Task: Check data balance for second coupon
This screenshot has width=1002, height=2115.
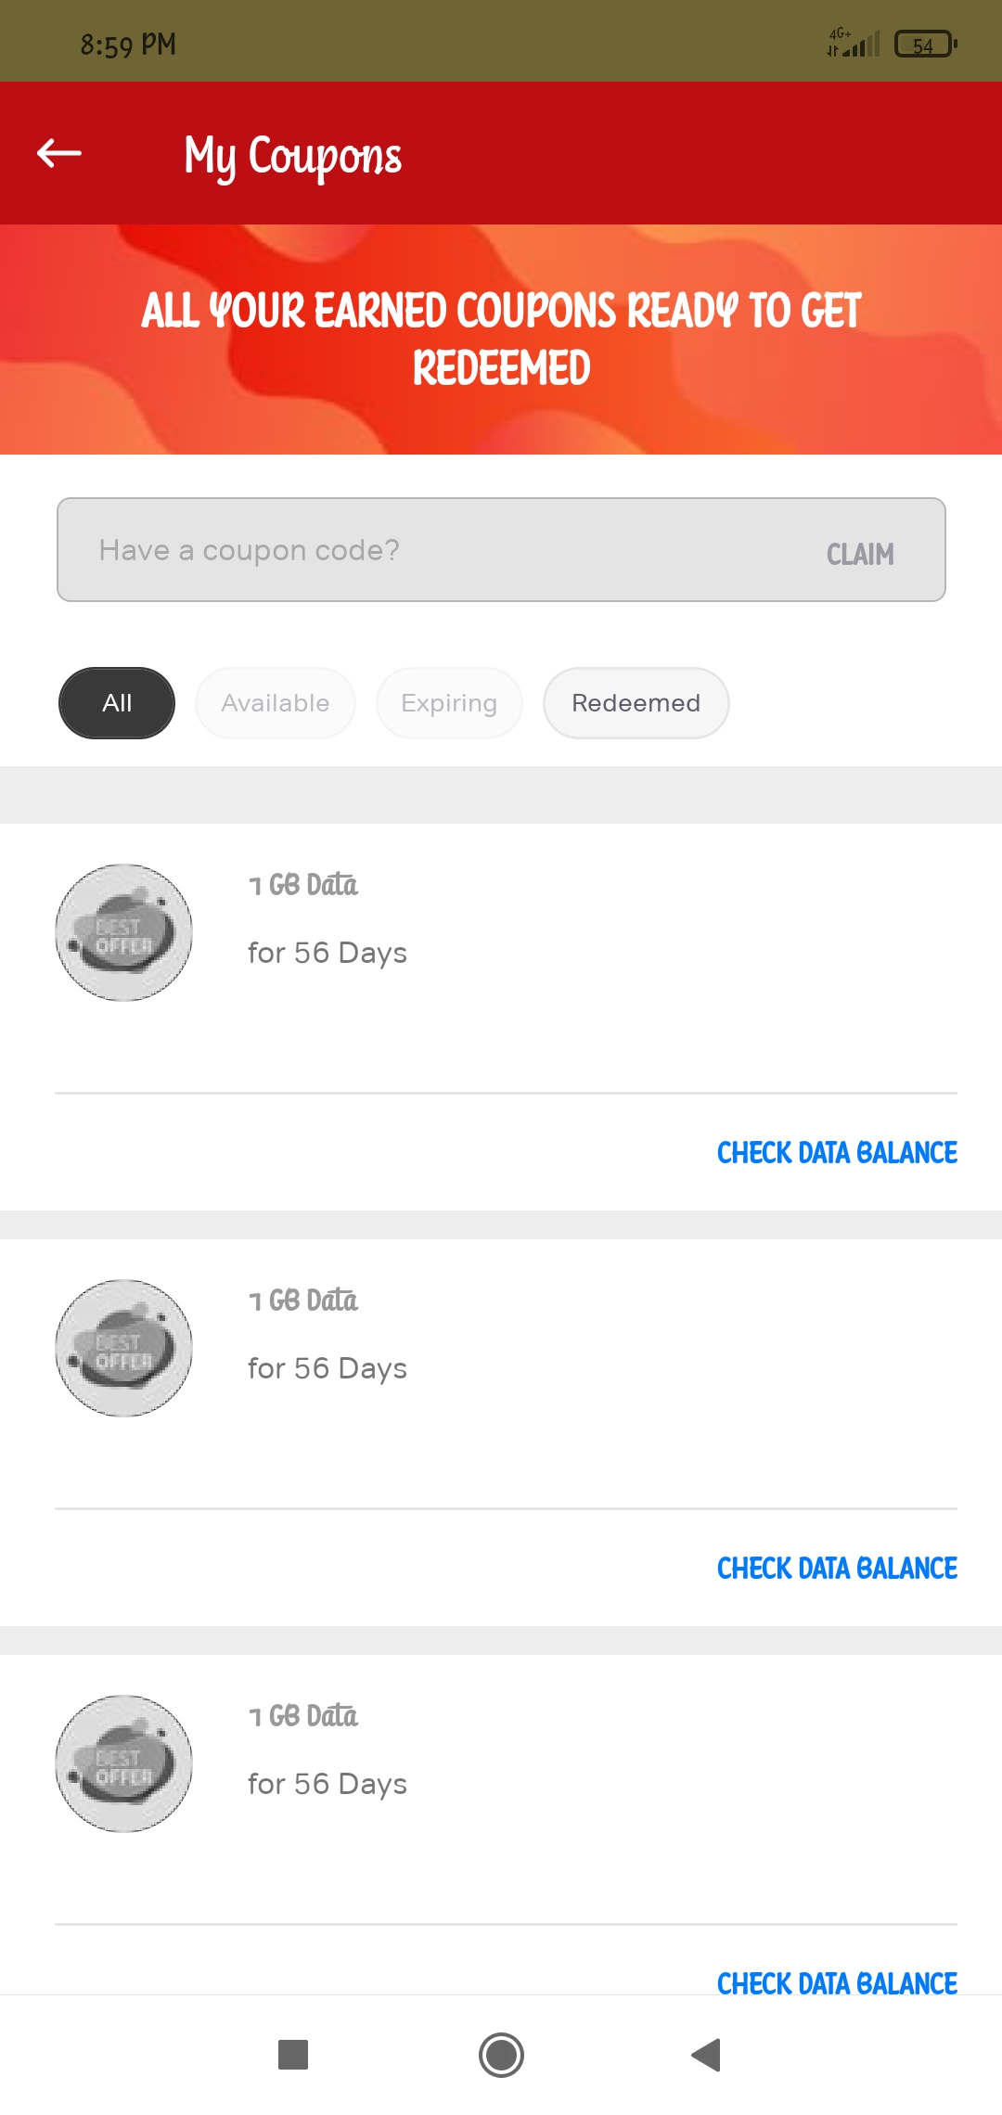Action: (x=837, y=1568)
